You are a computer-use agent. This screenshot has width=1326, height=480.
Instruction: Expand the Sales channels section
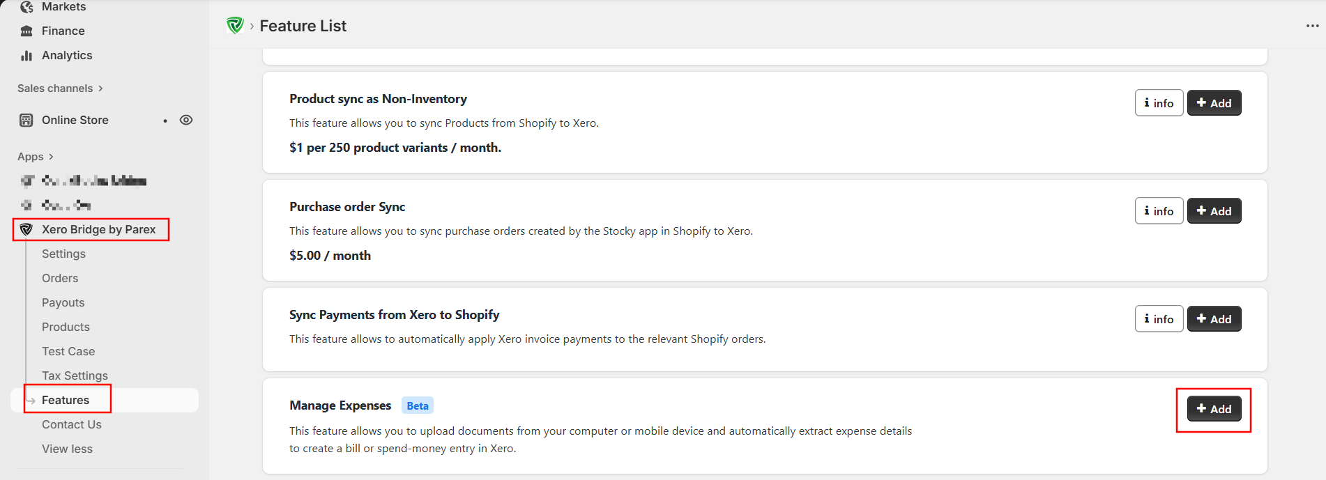pos(60,88)
